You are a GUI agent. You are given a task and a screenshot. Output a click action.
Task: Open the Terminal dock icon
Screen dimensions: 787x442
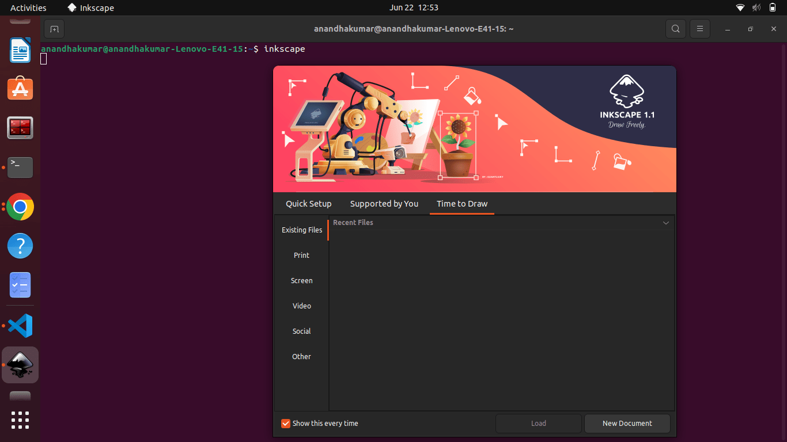tap(20, 167)
